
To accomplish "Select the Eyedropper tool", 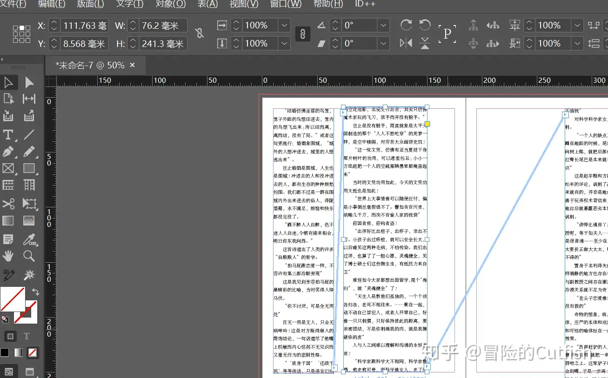I will [x=29, y=239].
